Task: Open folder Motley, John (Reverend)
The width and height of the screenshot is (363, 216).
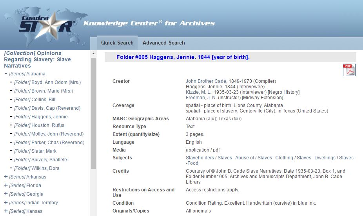Action: pos(49,134)
